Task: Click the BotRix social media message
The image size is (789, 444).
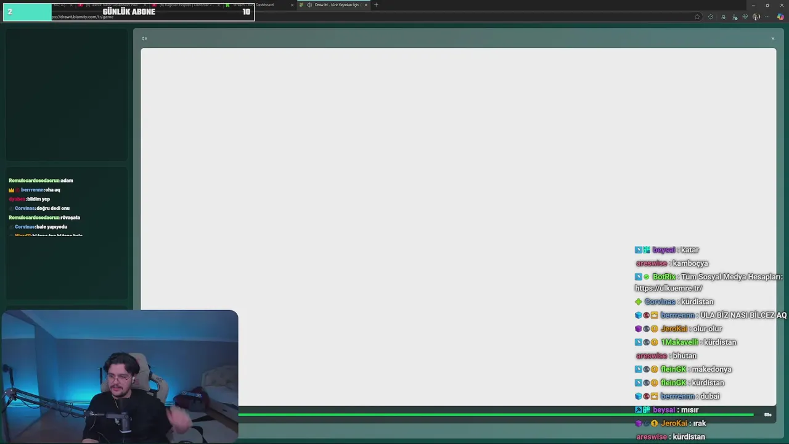Action: click(709, 282)
